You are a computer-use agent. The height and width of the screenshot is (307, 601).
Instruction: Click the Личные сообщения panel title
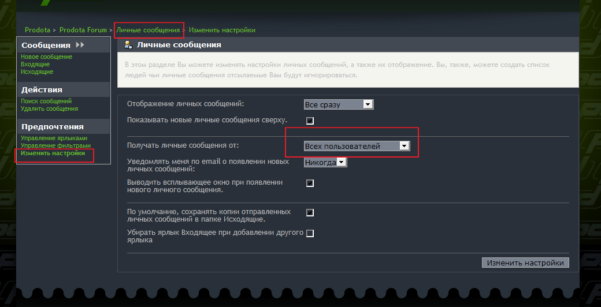point(179,45)
